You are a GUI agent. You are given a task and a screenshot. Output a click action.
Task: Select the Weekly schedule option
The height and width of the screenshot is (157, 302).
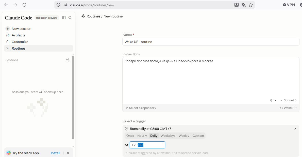point(184,136)
